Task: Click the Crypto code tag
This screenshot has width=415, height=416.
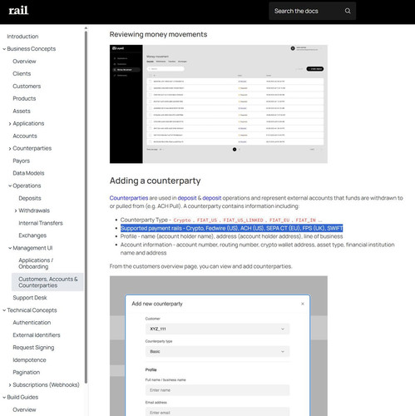Action: click(x=182, y=220)
